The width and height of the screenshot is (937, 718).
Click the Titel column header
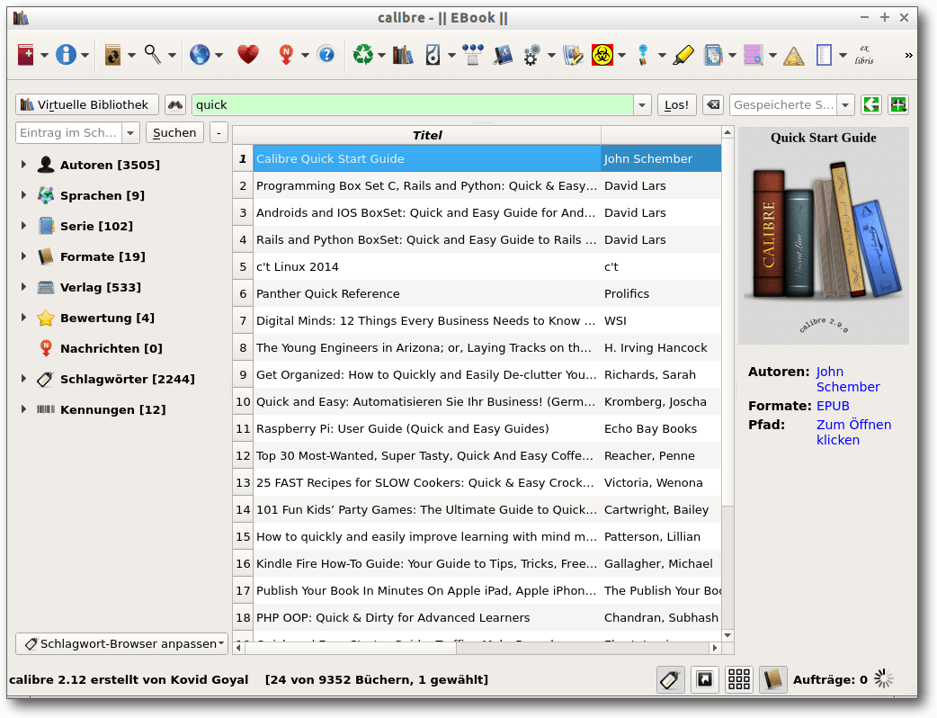tap(427, 135)
